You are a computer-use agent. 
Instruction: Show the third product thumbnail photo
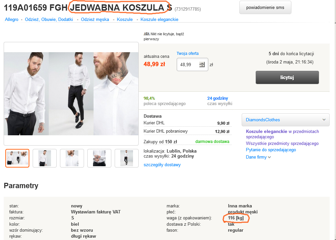click(72, 158)
